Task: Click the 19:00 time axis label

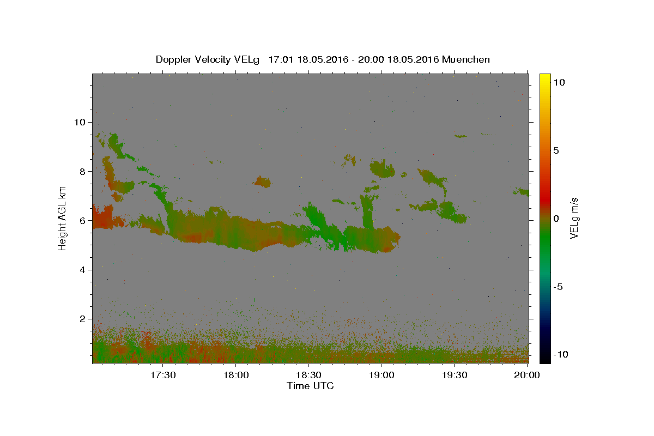Action: (382, 375)
